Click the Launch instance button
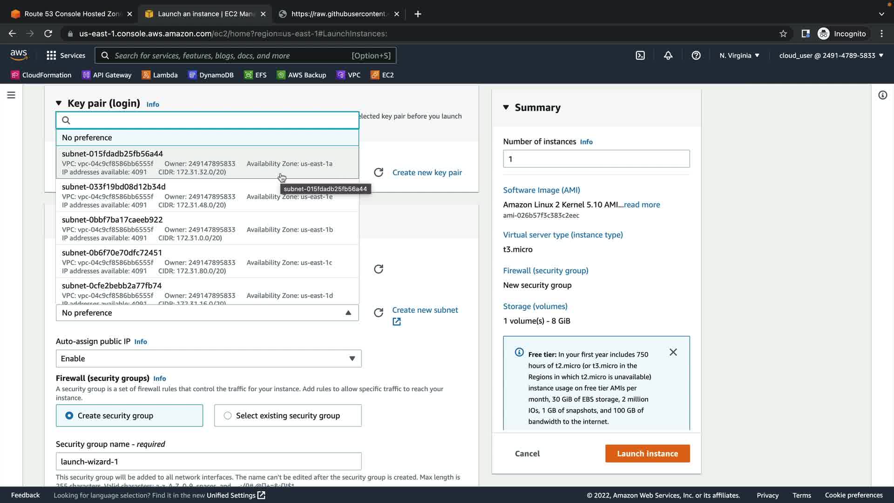The image size is (894, 503). [x=647, y=454]
